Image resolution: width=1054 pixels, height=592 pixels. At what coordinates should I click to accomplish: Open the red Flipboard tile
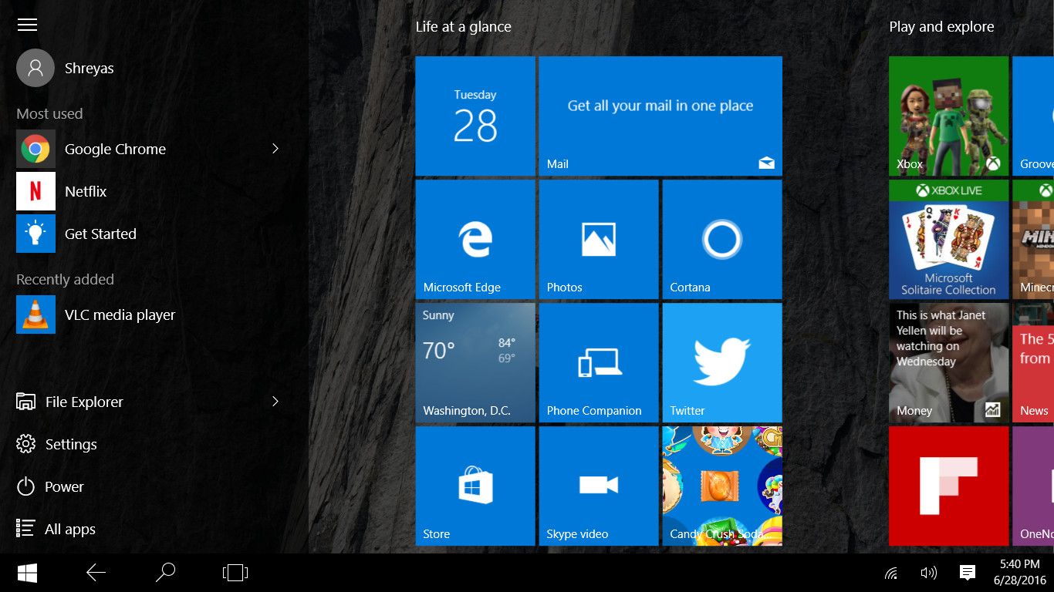[949, 486]
